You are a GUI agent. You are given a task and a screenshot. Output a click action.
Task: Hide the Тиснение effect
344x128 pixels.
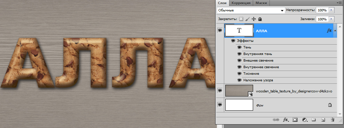pos(239,73)
